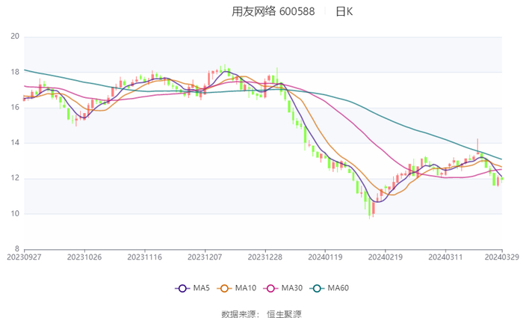Viewport: 523px width, 318px height.
Task: Click the 20240311 date axis label
Action: click(445, 256)
